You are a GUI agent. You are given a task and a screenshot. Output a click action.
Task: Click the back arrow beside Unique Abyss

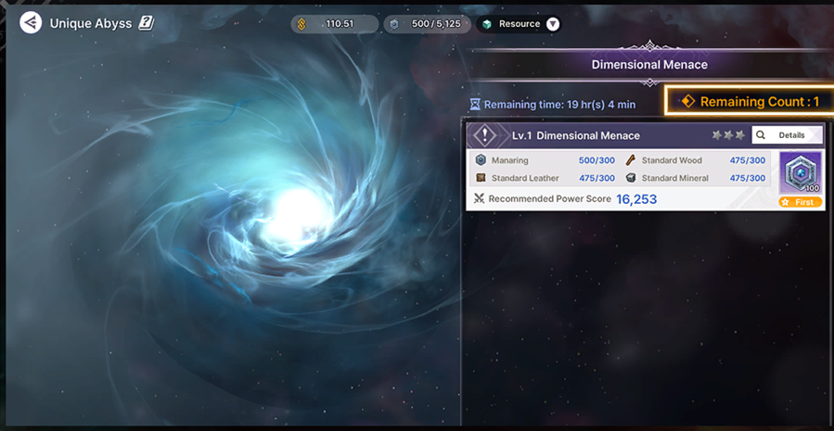pos(31,22)
